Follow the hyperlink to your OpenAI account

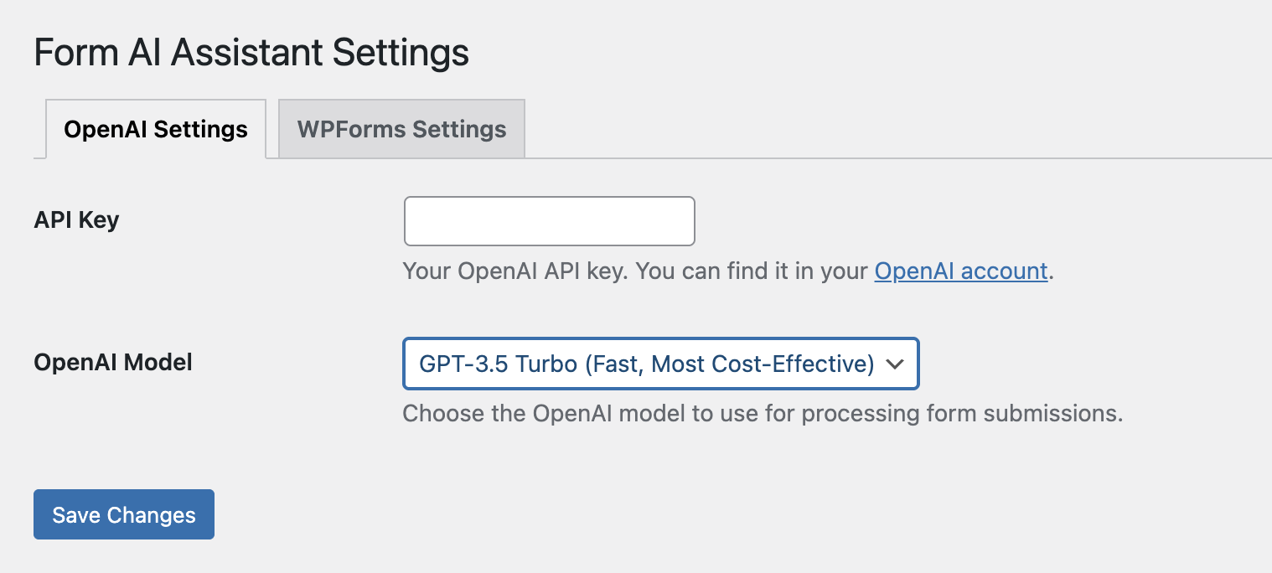point(960,271)
